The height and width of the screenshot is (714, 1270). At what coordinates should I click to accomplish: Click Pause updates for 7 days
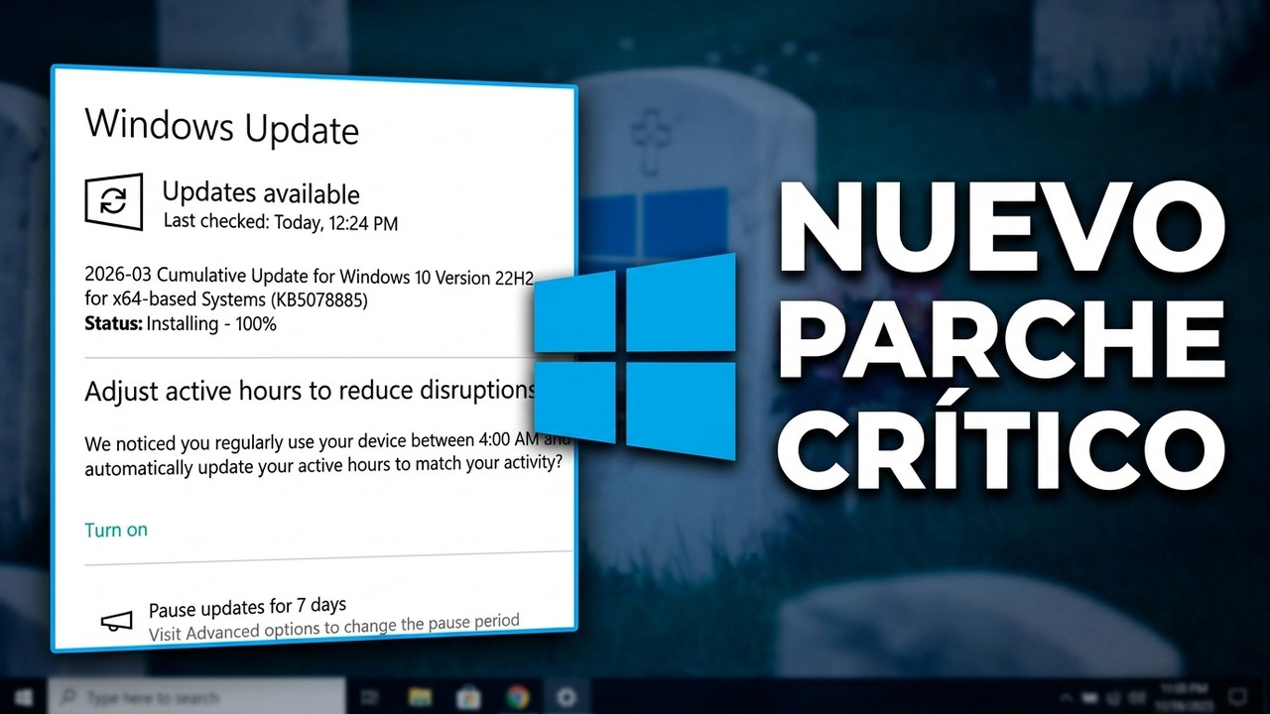pos(247,605)
